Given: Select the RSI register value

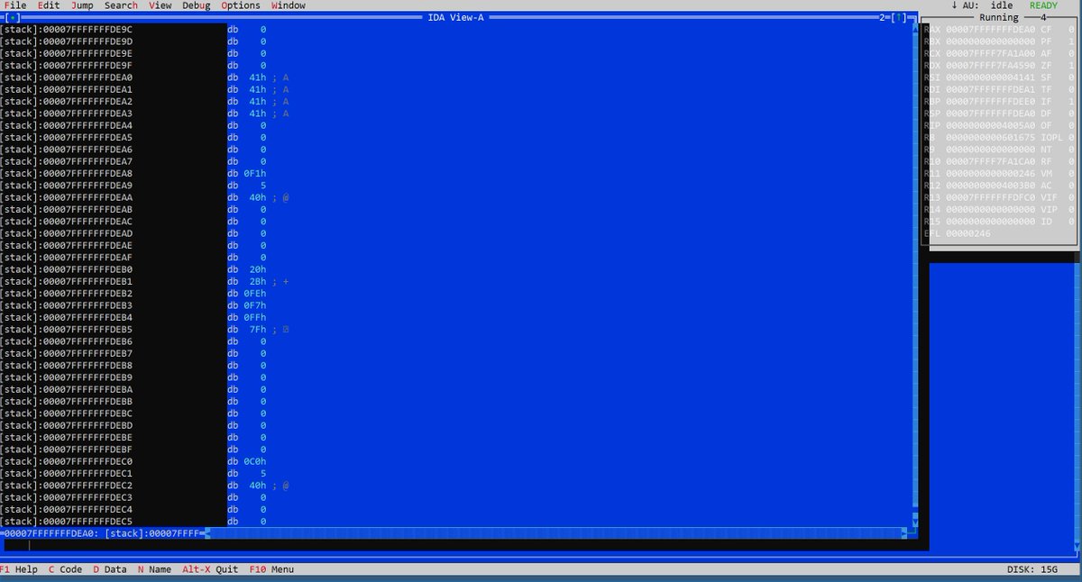Looking at the screenshot, I should point(990,77).
